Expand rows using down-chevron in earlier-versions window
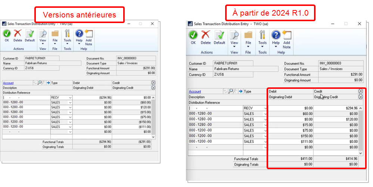This screenshot has width=373, height=187. click(153, 88)
